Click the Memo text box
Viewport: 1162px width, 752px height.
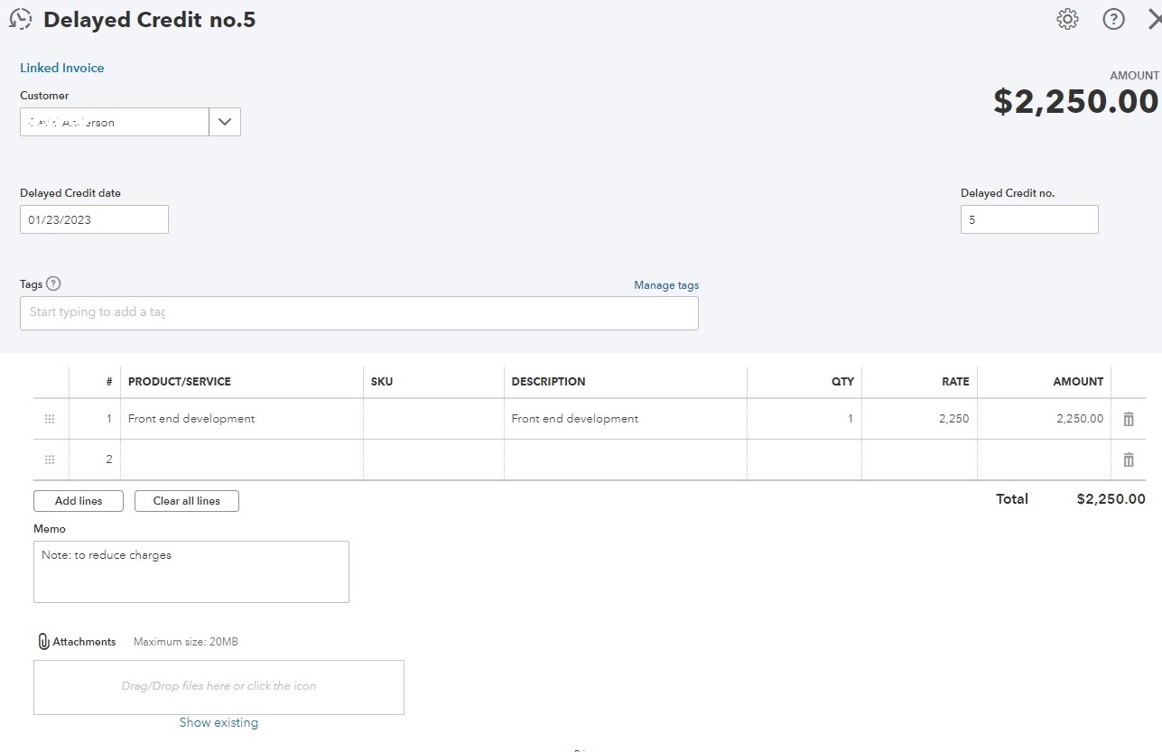[191, 571]
